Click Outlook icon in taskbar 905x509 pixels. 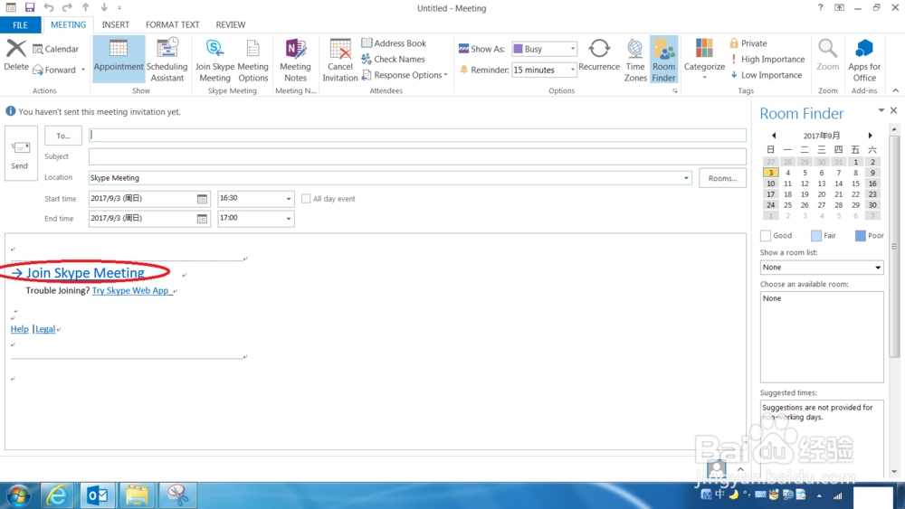click(x=97, y=495)
